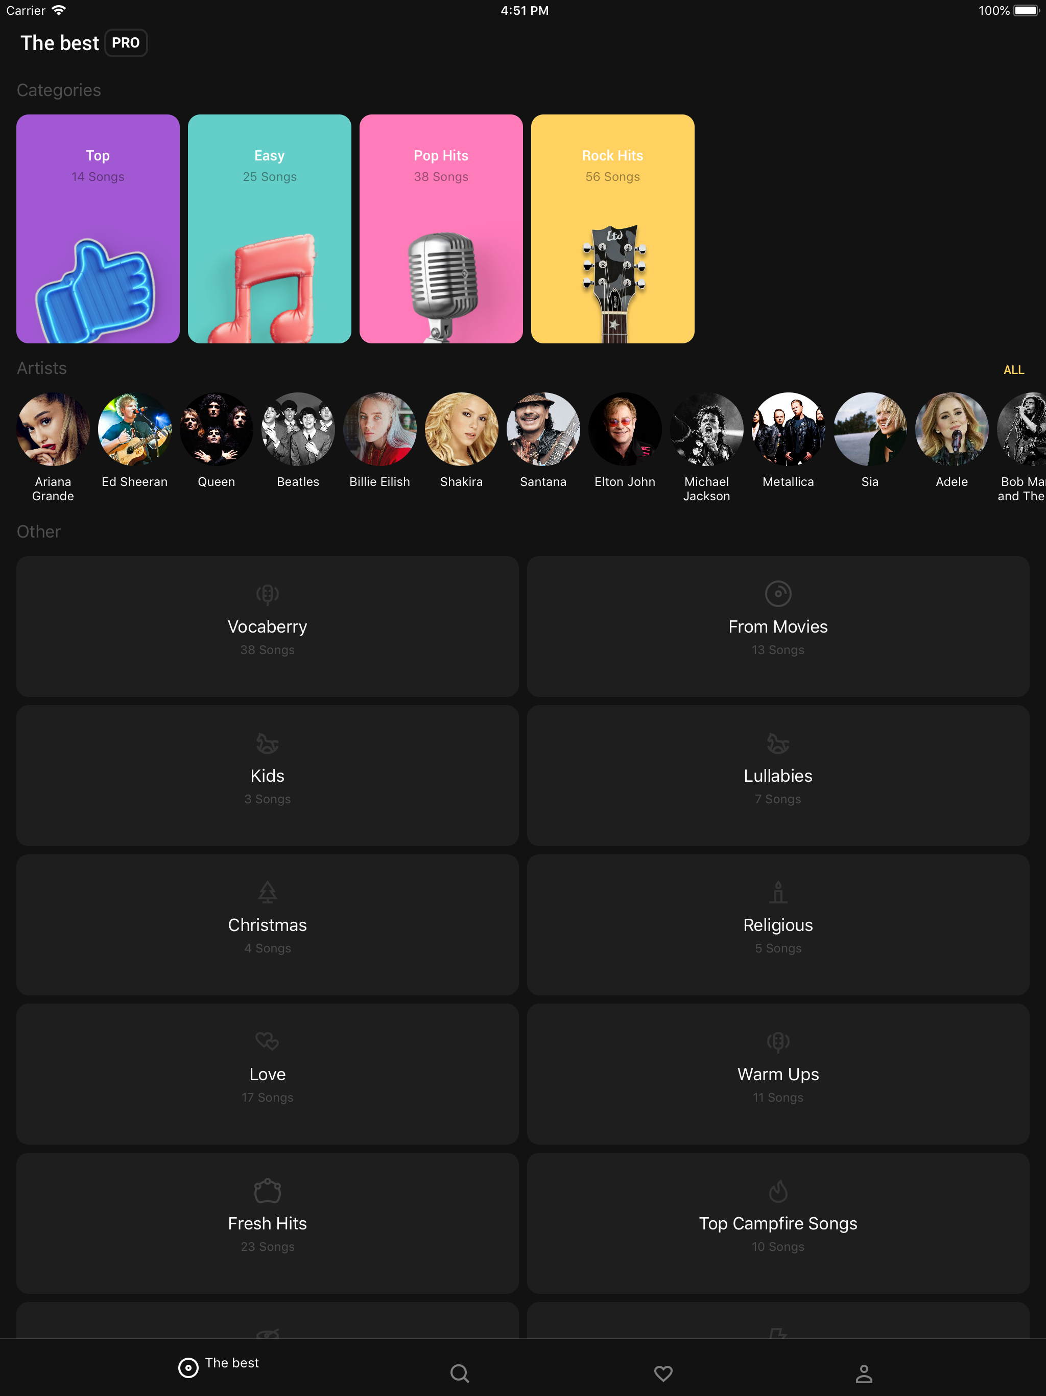1046x1396 pixels.
Task: Tap the candle icon on Religious
Action: [x=777, y=892]
